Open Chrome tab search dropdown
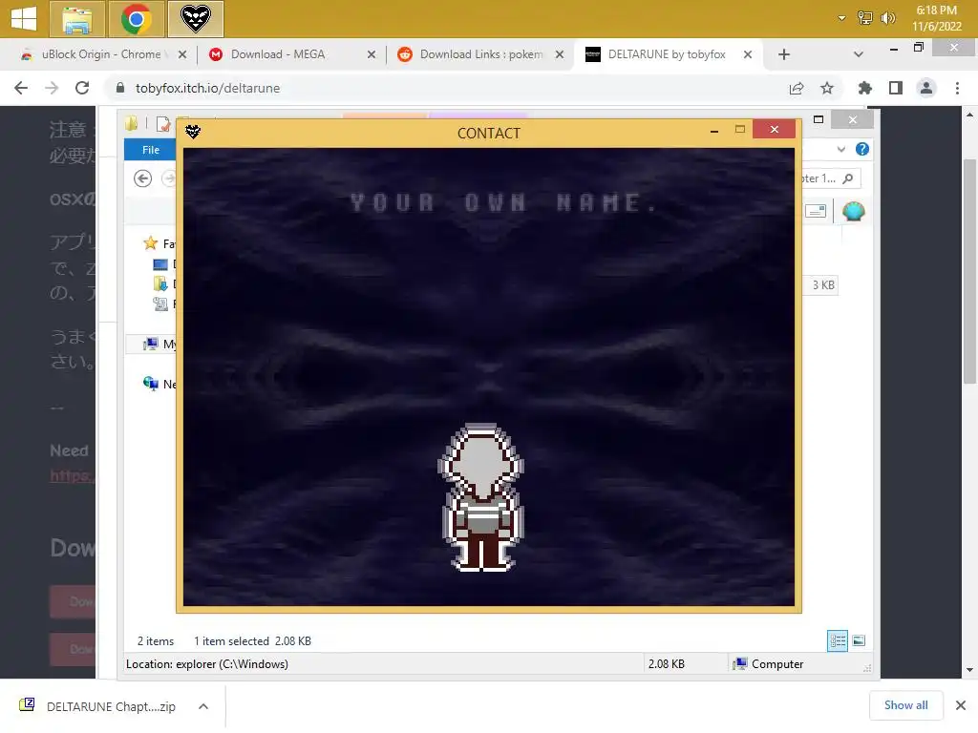Viewport: 978px width, 733px height. [x=859, y=54]
